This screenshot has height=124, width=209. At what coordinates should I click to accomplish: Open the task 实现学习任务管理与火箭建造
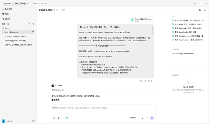coord(16,37)
